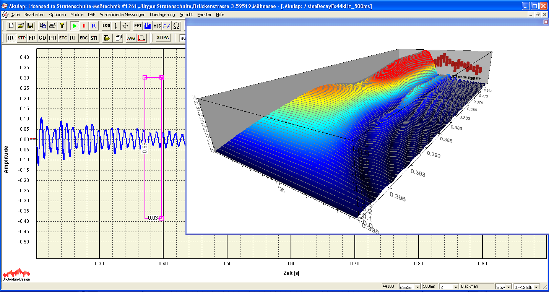Start measurement with green play button
Viewport: 549px width, 292px height.
[x=75, y=26]
